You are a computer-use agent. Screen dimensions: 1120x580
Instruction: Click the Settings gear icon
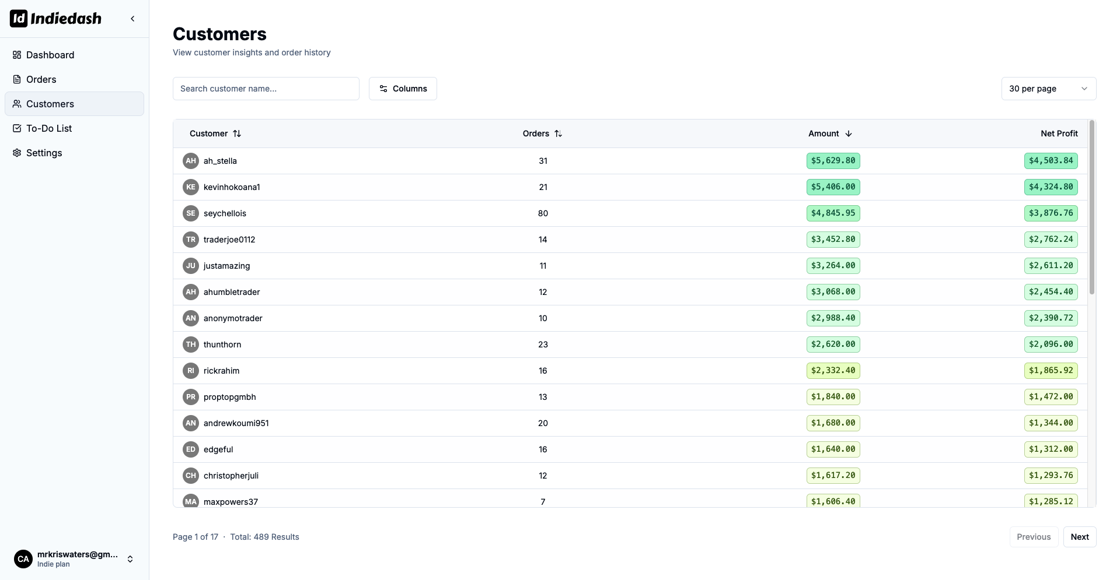tap(17, 153)
